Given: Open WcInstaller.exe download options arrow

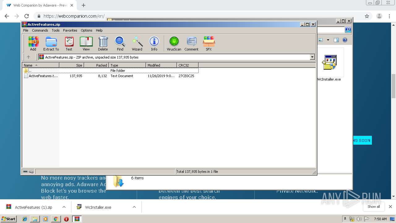Looking at the screenshot, I should [x=134, y=207].
